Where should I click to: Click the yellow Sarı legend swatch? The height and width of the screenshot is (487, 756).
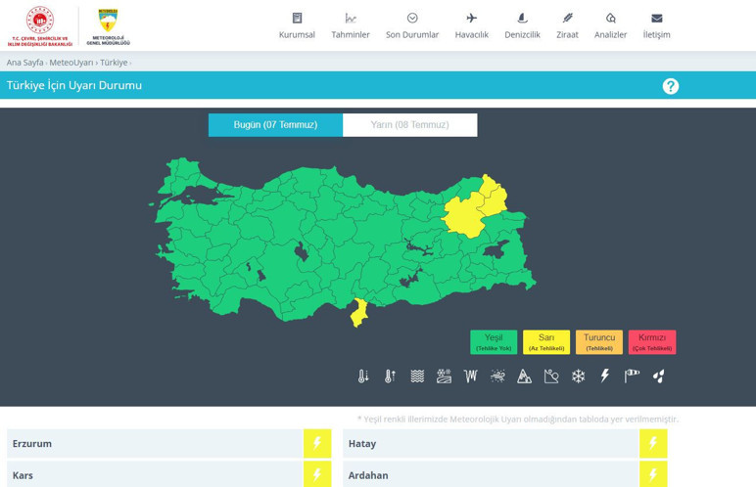546,342
